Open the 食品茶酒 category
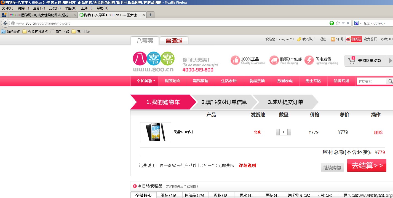This screenshot has height=198, width=393. 257,81
